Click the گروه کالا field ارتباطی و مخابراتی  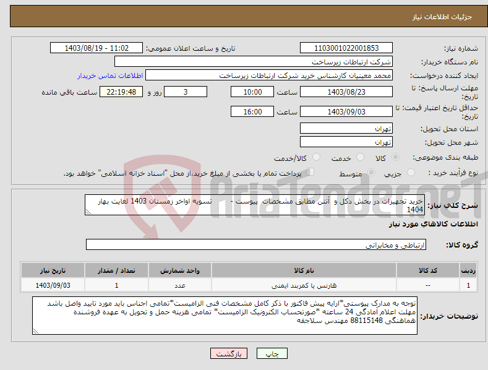click(x=256, y=245)
